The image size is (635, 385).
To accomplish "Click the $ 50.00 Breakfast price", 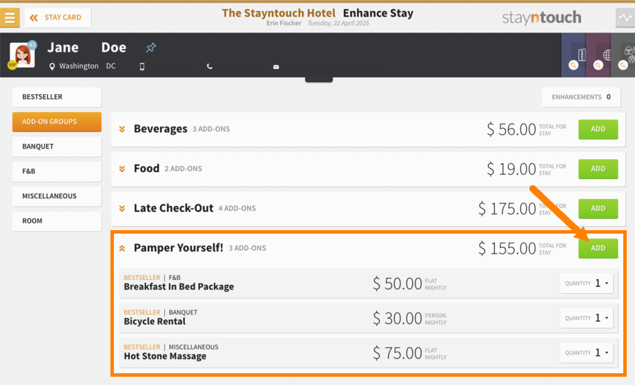I will coord(398,283).
